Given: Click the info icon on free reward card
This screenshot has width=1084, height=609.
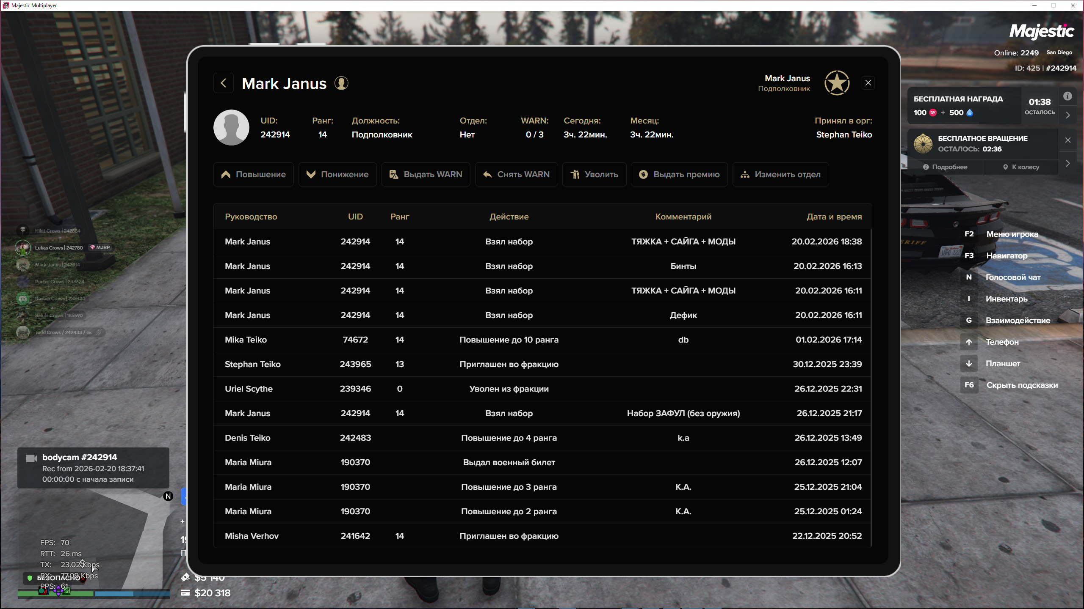Looking at the screenshot, I should (x=1067, y=96).
